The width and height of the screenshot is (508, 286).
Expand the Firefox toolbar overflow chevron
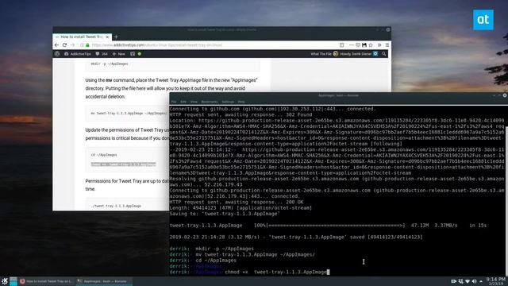tap(379, 45)
